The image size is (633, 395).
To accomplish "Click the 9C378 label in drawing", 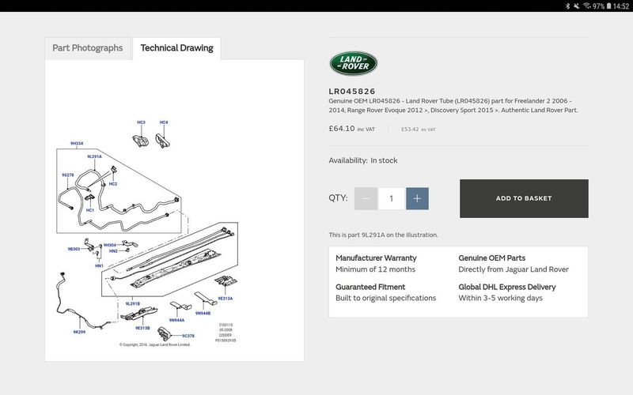I will [188, 336].
